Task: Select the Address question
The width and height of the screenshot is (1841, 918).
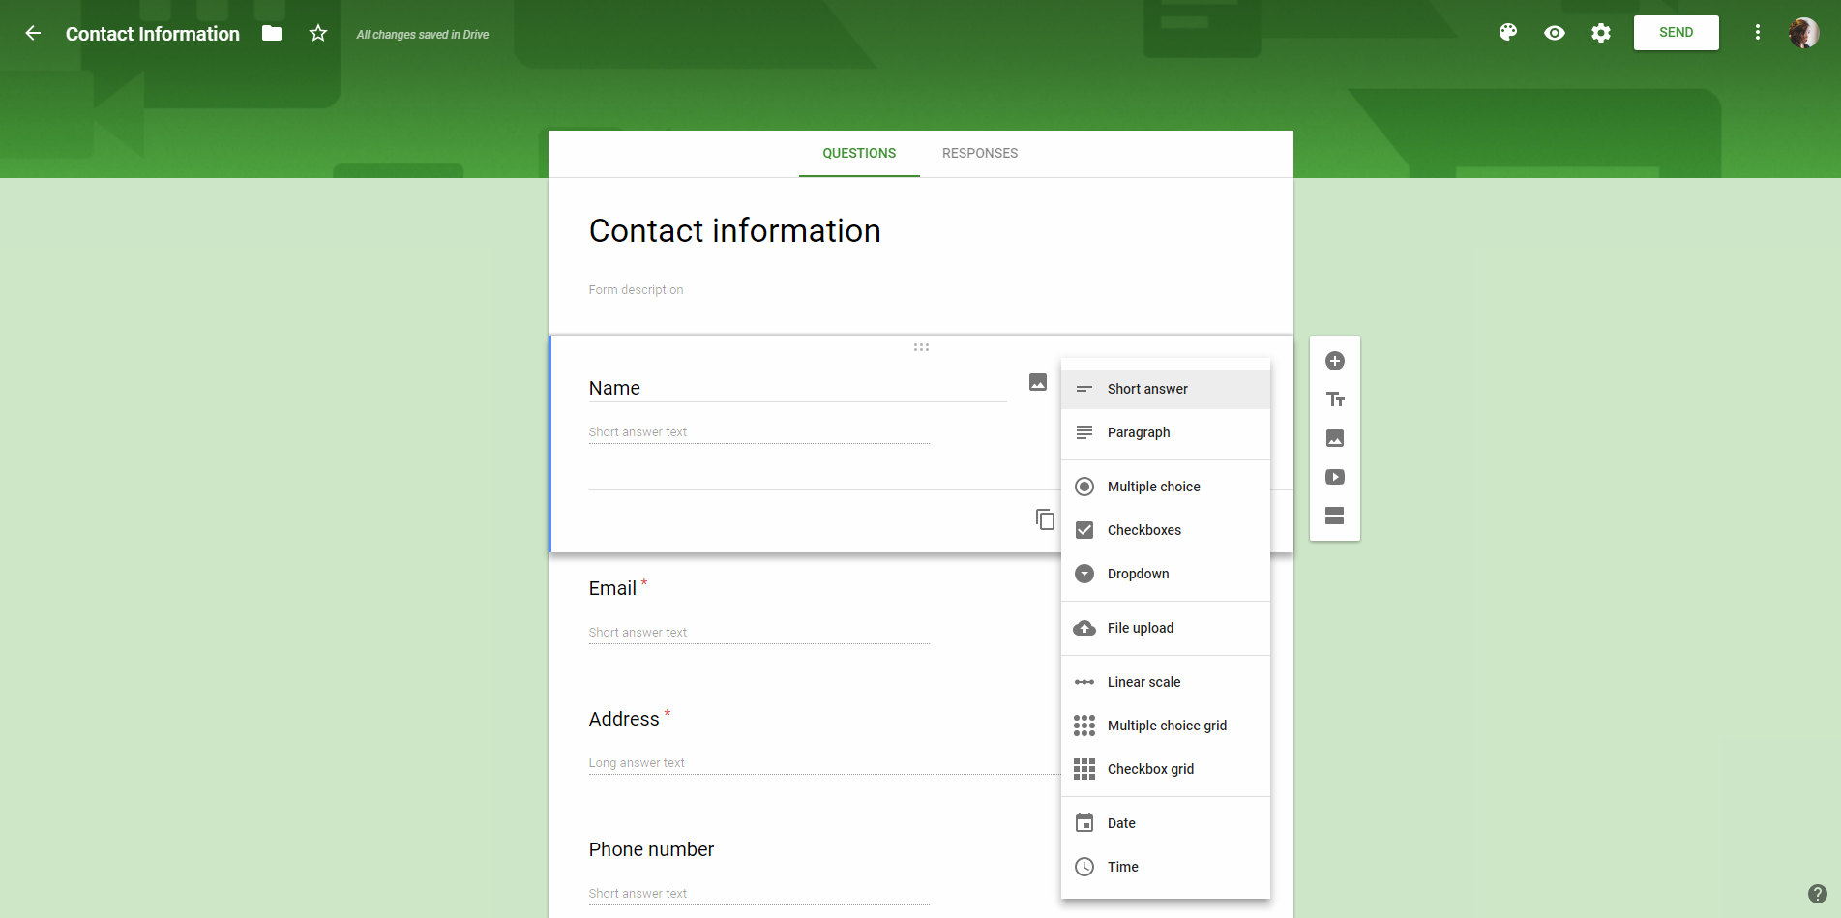Action: [x=624, y=719]
